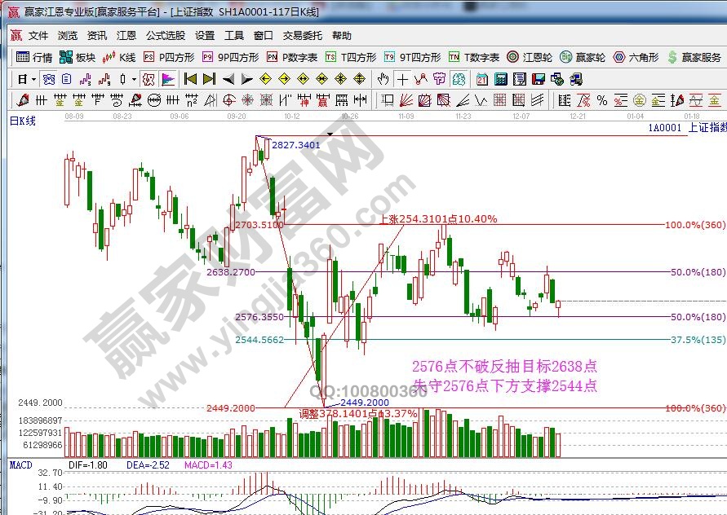This screenshot has width=727, height=515.
Task: Click the 行情 quotes button
Action: pyautogui.click(x=34, y=57)
